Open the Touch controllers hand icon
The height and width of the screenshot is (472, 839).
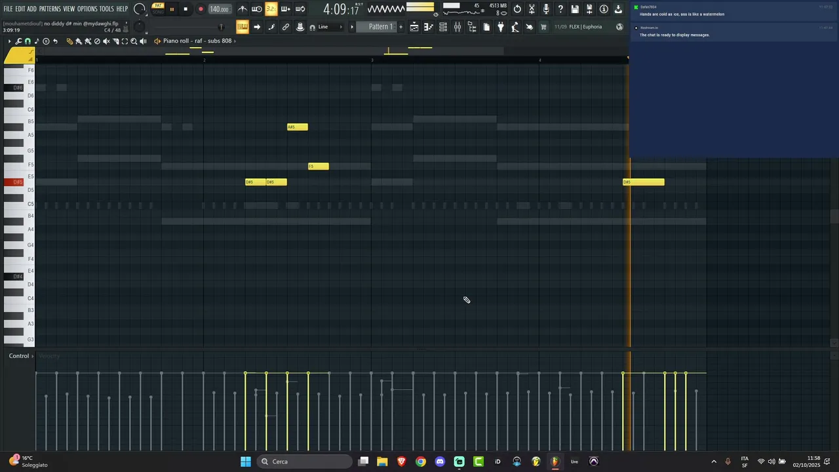[530, 27]
